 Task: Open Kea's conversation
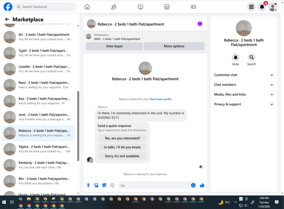point(38,101)
